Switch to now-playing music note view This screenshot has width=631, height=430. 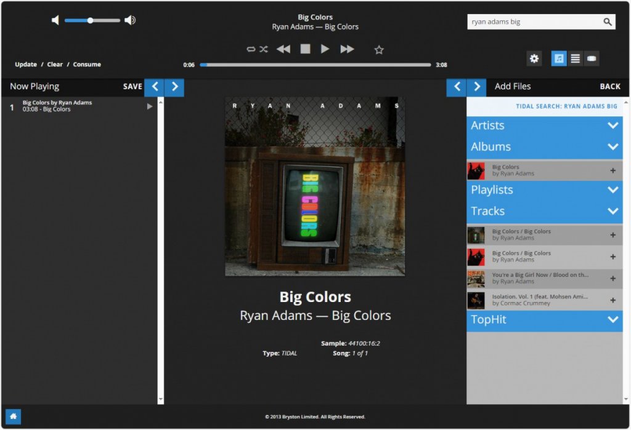click(x=559, y=58)
